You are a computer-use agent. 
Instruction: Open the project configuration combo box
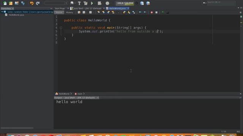(x=56, y=3)
